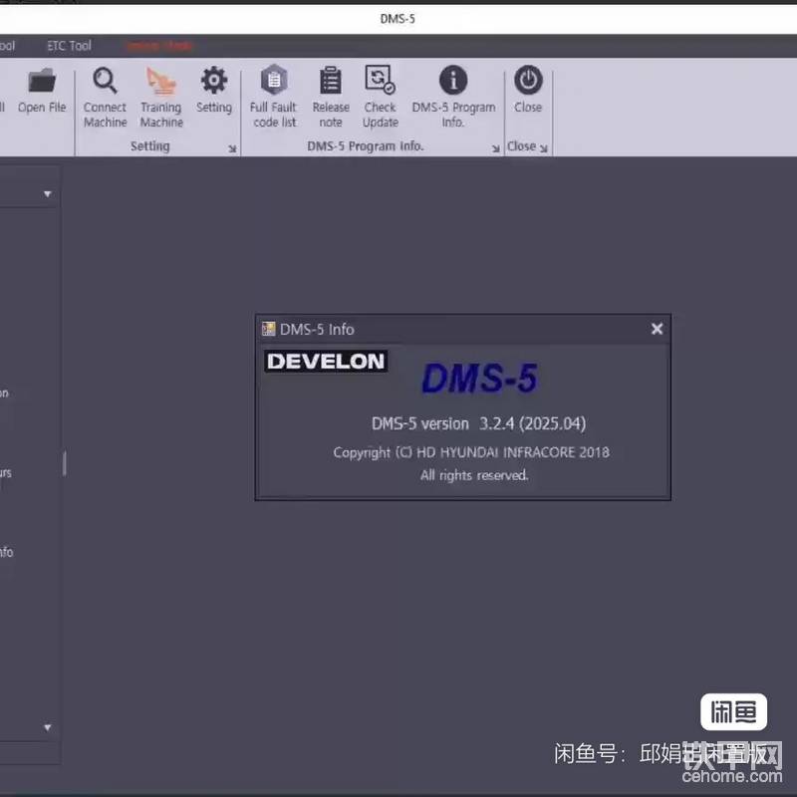Viewport: 797px width, 797px height.
Task: Open DMS-5 Program Info.
Action: (x=453, y=97)
